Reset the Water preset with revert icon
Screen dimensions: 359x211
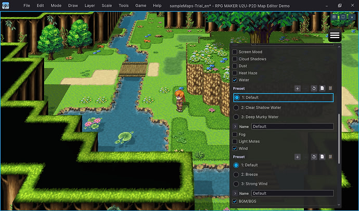(x=314, y=88)
